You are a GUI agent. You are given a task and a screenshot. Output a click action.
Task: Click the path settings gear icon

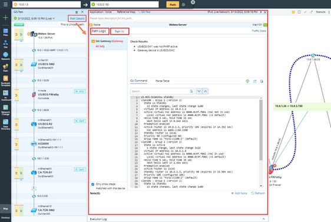(x=183, y=5)
